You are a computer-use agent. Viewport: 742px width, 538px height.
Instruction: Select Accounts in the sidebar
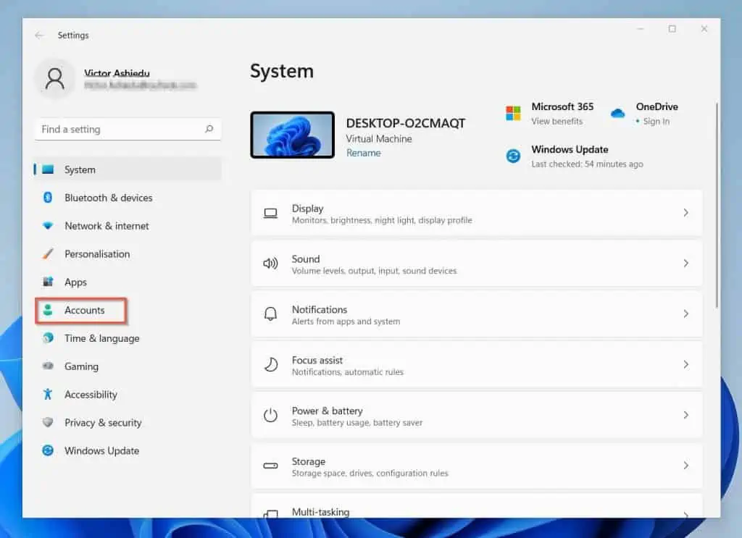(80, 310)
